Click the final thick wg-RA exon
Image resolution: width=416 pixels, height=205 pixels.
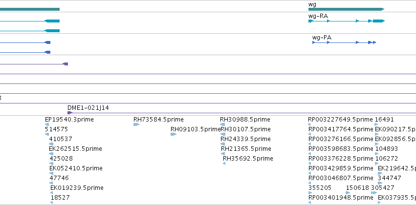(x=378, y=21)
